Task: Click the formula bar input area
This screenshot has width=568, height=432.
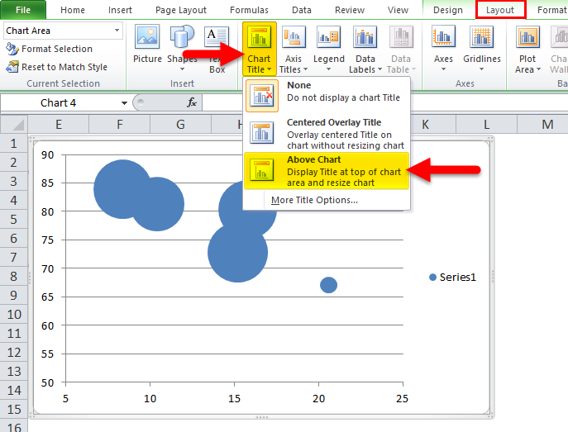Action: coord(384,102)
